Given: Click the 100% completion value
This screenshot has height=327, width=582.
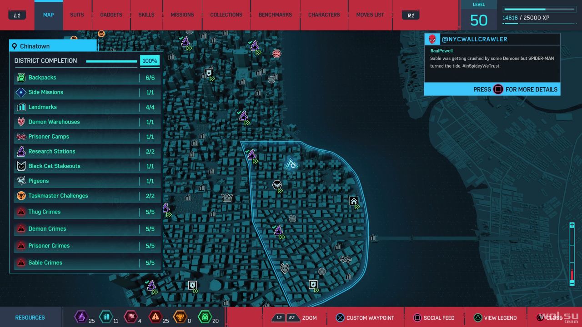Looking at the screenshot, I should click(x=150, y=61).
